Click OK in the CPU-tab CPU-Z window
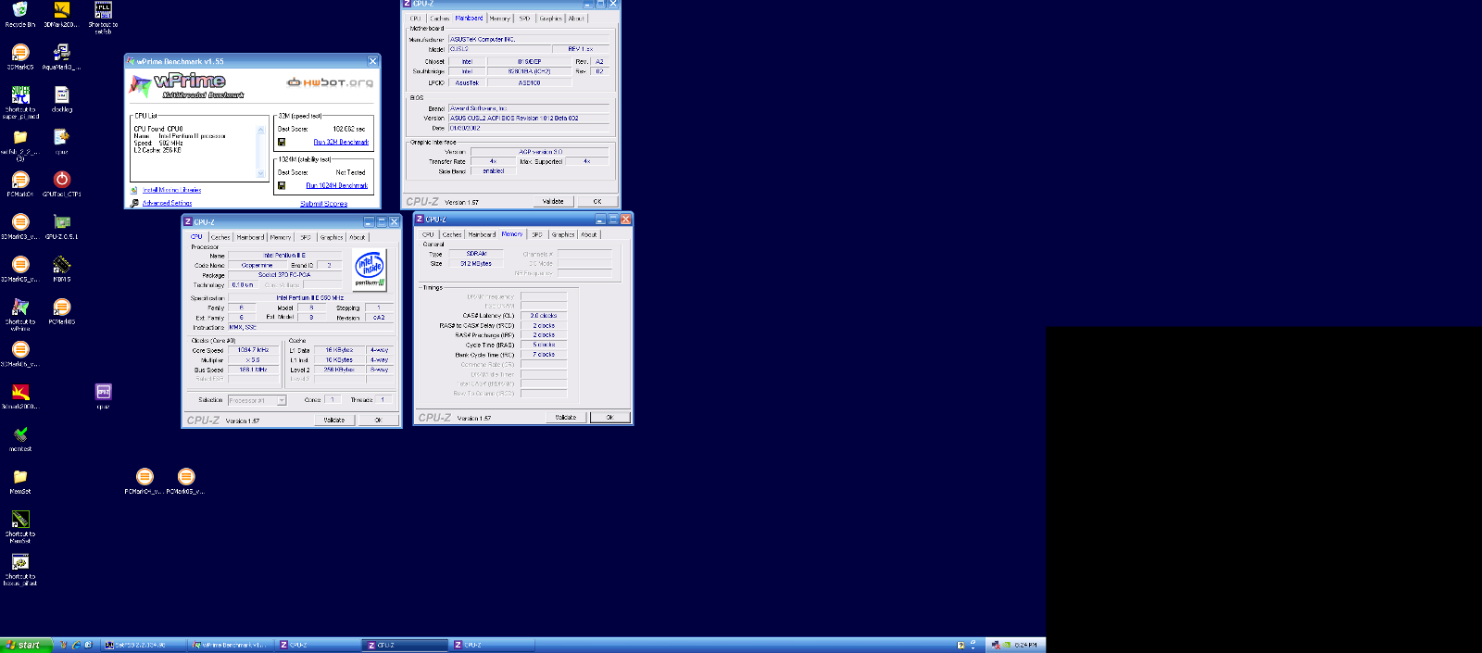 tap(378, 420)
